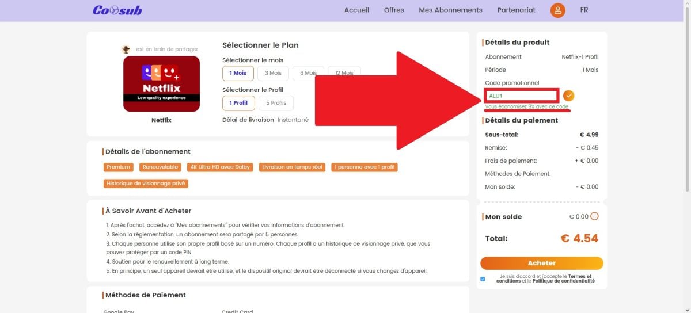Viewport: 691px width, 313px height.
Task: Open Termes et conditions link
Action: 544,279
